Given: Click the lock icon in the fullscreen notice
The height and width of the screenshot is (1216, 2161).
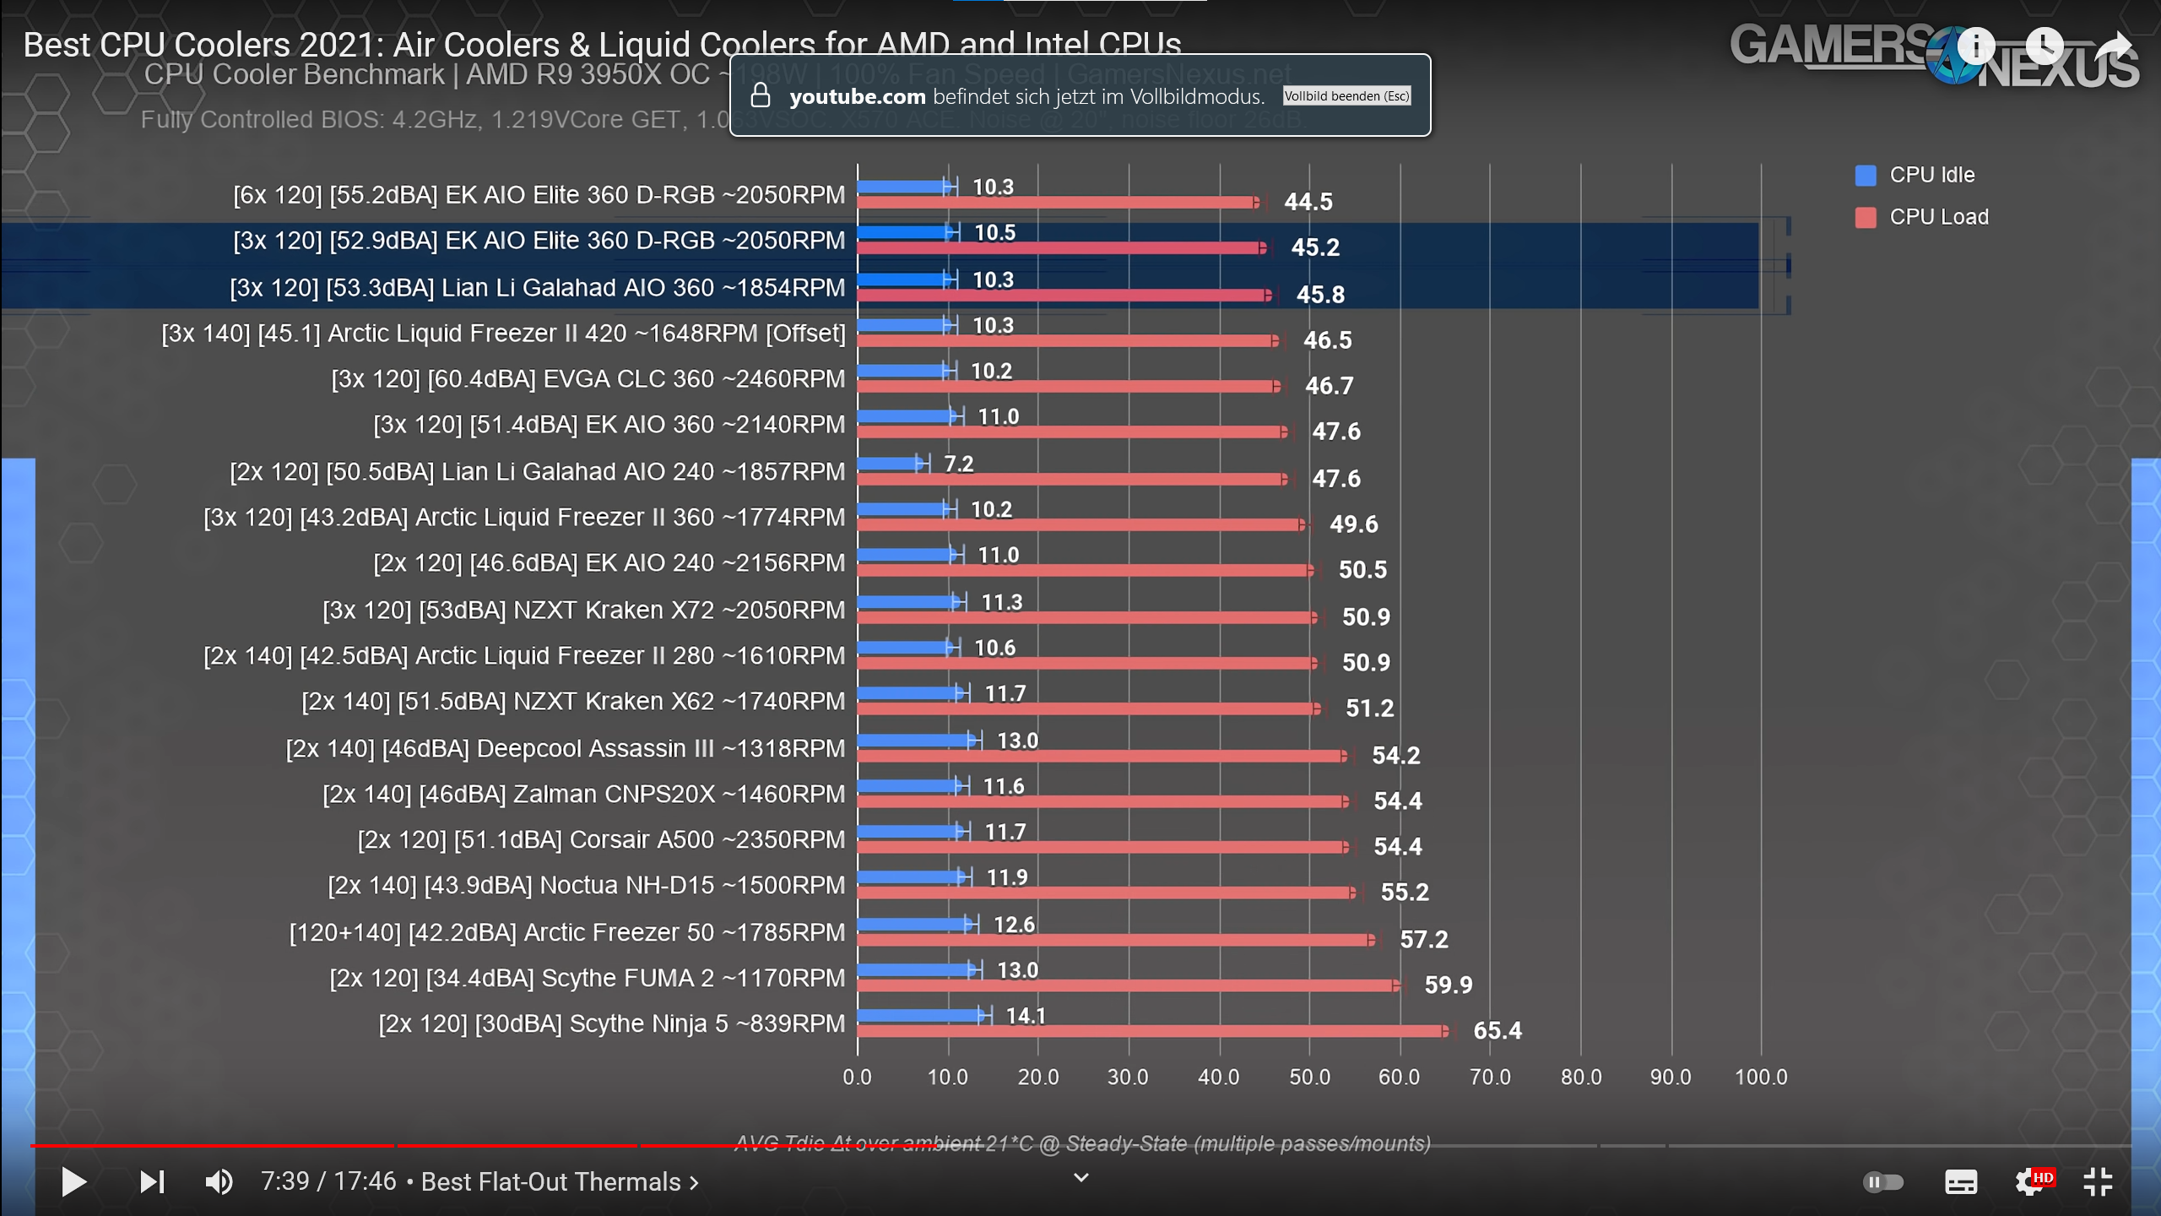Looking at the screenshot, I should [x=761, y=95].
